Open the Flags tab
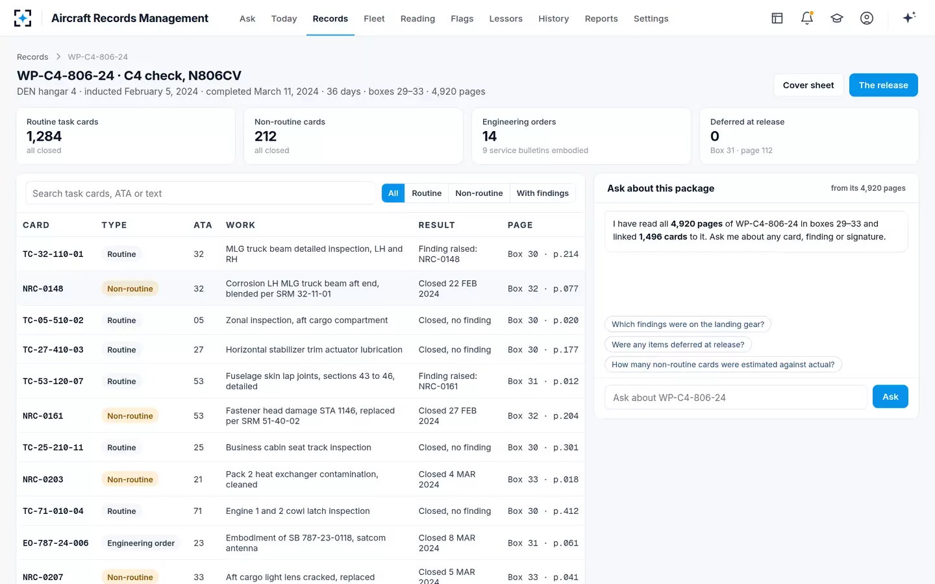935x584 pixels. click(x=462, y=19)
